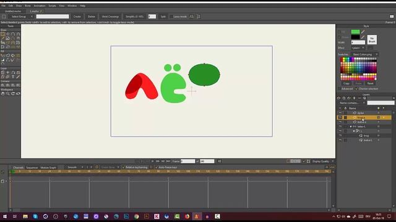The height and width of the screenshot is (222, 396).
Task: Pick fill color with the fill eyedropper
Action: pos(363,32)
